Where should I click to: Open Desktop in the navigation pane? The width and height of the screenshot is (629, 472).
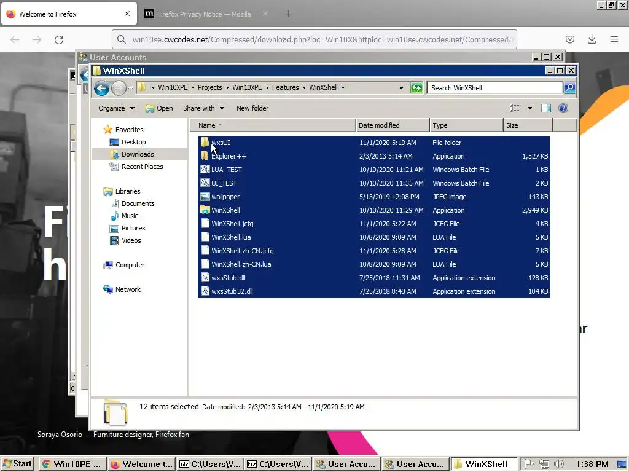pyautogui.click(x=133, y=142)
